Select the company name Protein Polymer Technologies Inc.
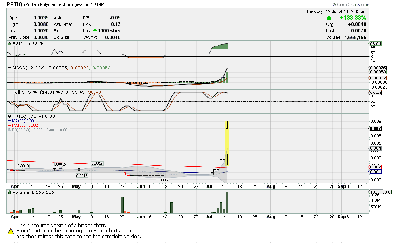 click(58, 4)
